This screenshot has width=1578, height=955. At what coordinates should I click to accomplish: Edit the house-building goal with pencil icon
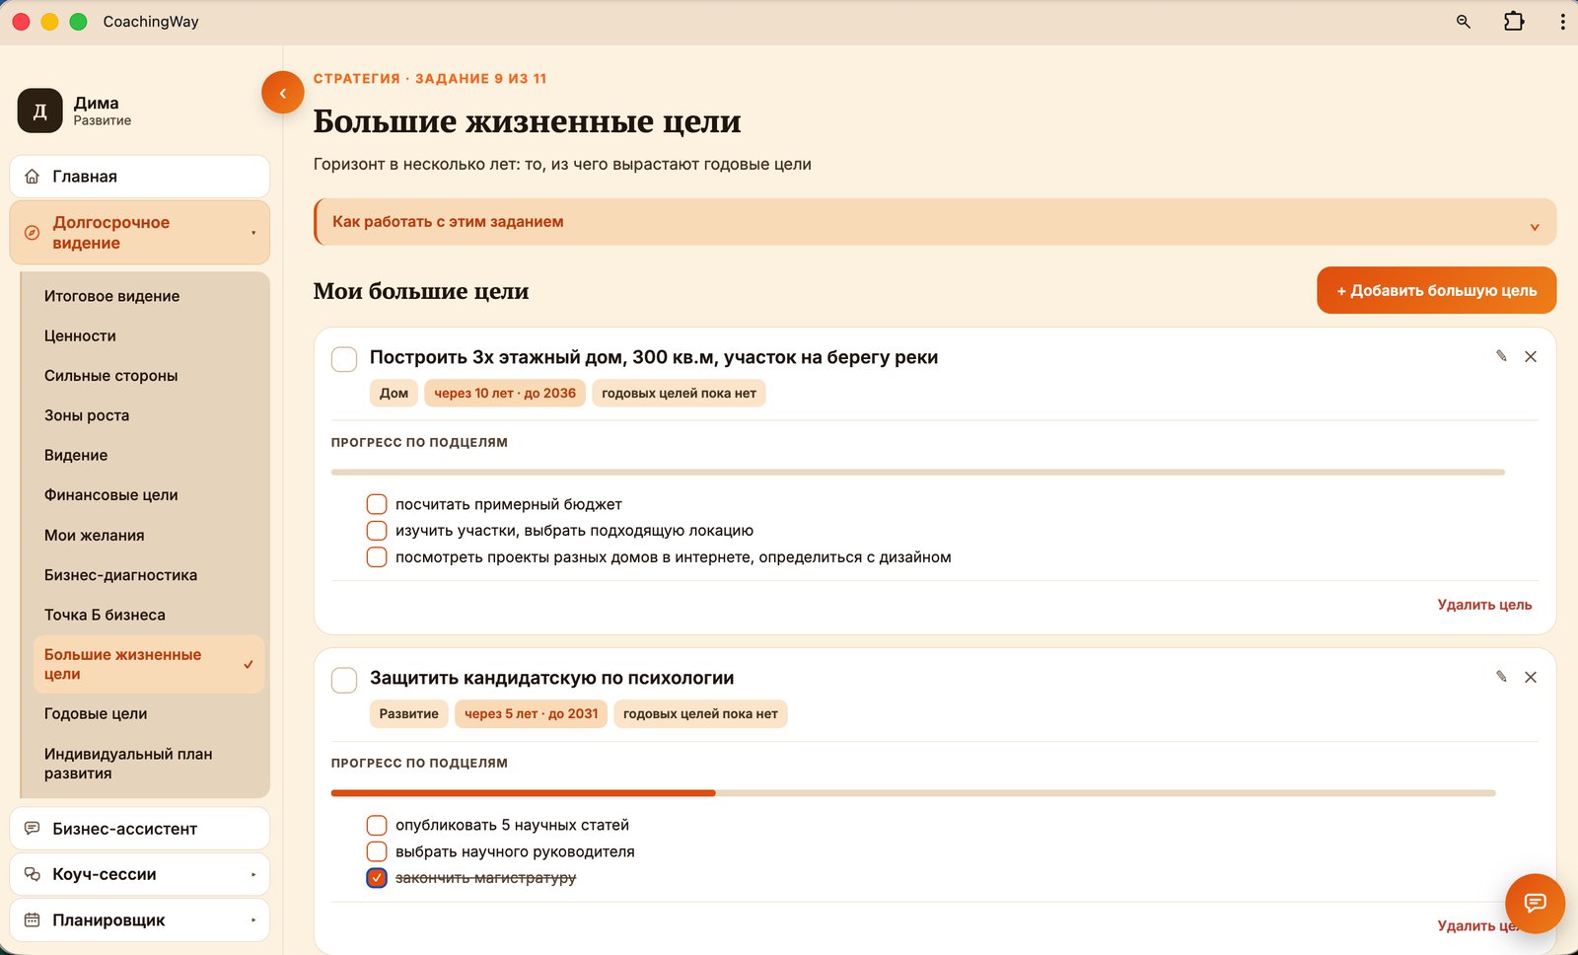(1501, 356)
